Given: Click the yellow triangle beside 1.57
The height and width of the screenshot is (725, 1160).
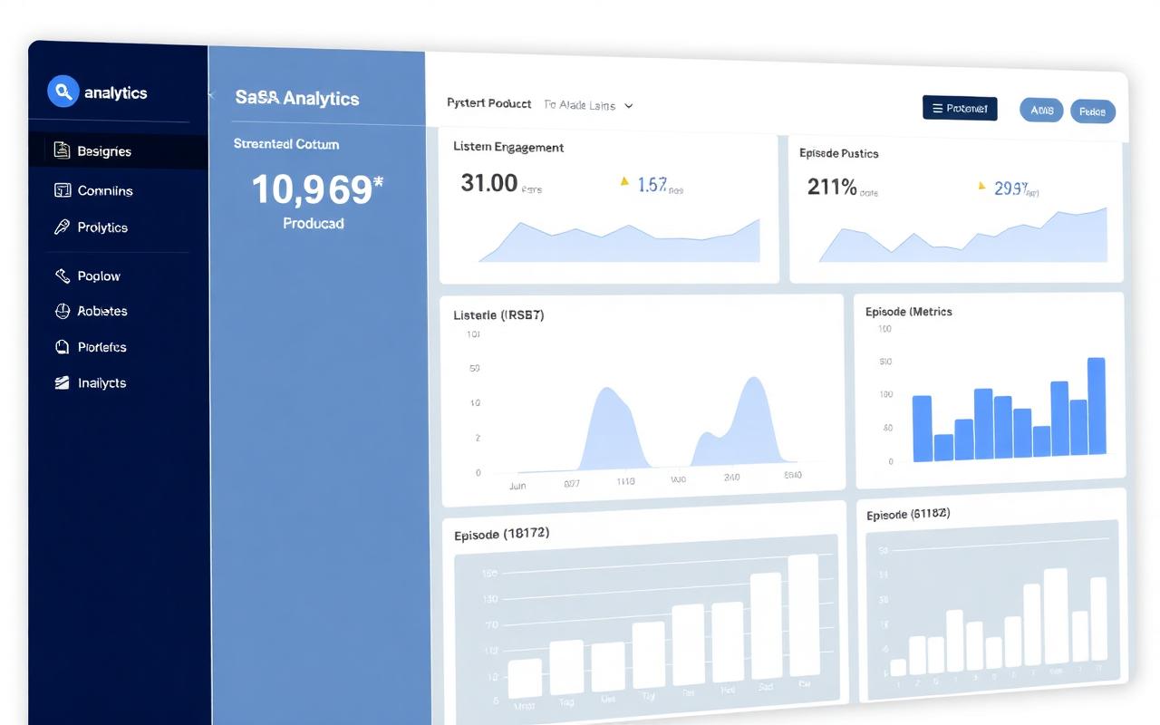Looking at the screenshot, I should tap(624, 181).
